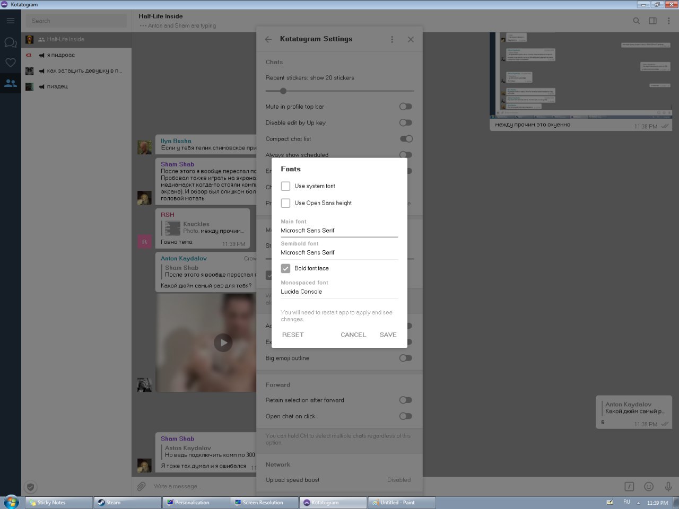The height and width of the screenshot is (509, 679).
Task: Click the Main font input field
Action: 339,231
